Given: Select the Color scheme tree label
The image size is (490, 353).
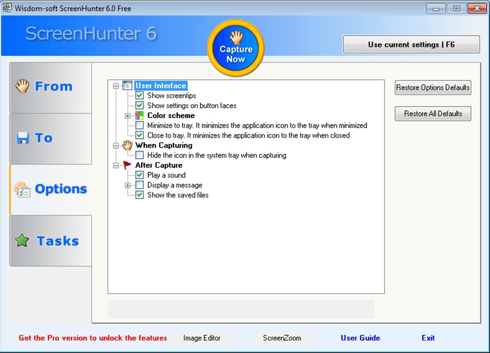Looking at the screenshot, I should coord(171,115).
